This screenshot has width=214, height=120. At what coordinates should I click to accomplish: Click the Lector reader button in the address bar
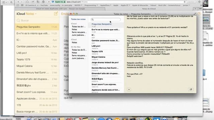[x=191, y=2]
